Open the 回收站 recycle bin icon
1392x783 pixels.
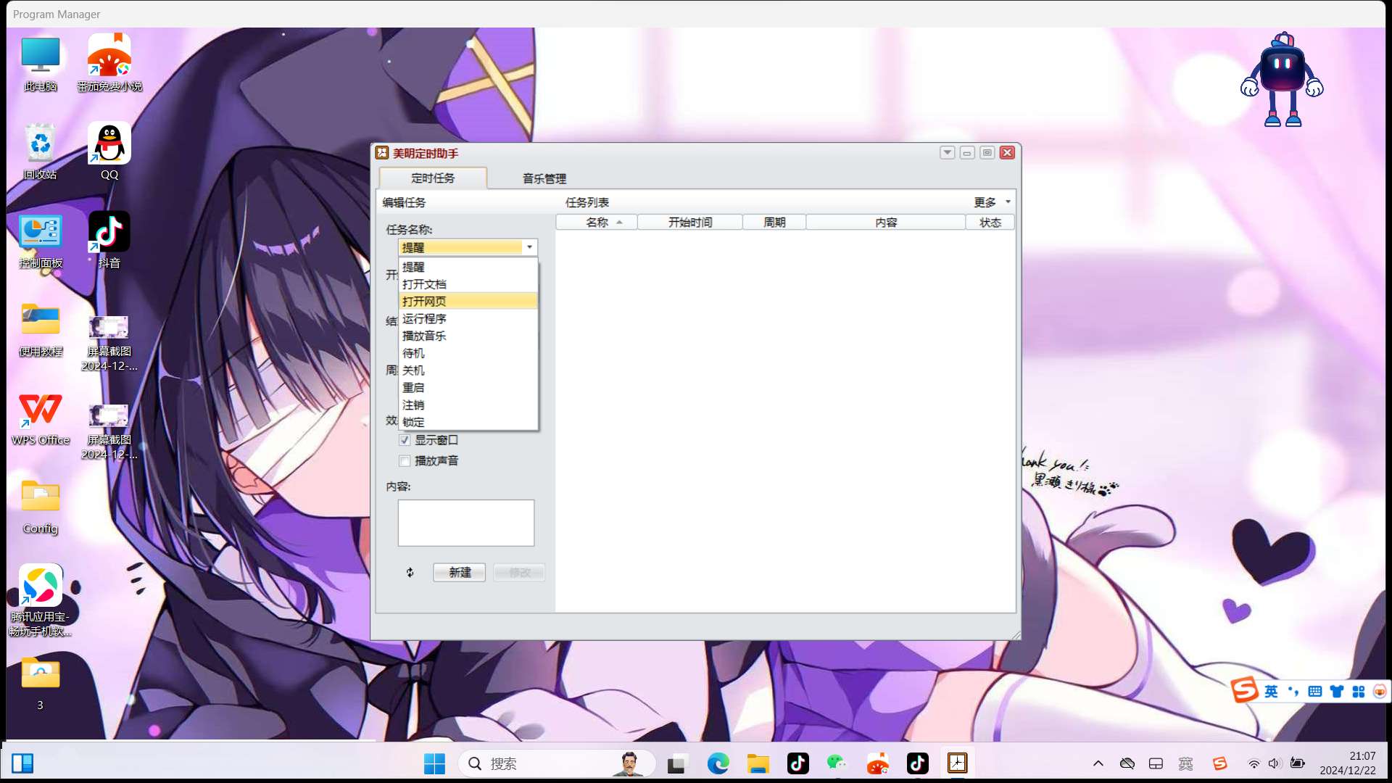click(41, 152)
